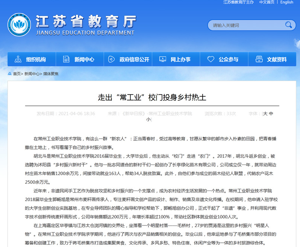Click the 公众参与 heart icon

click(211, 59)
